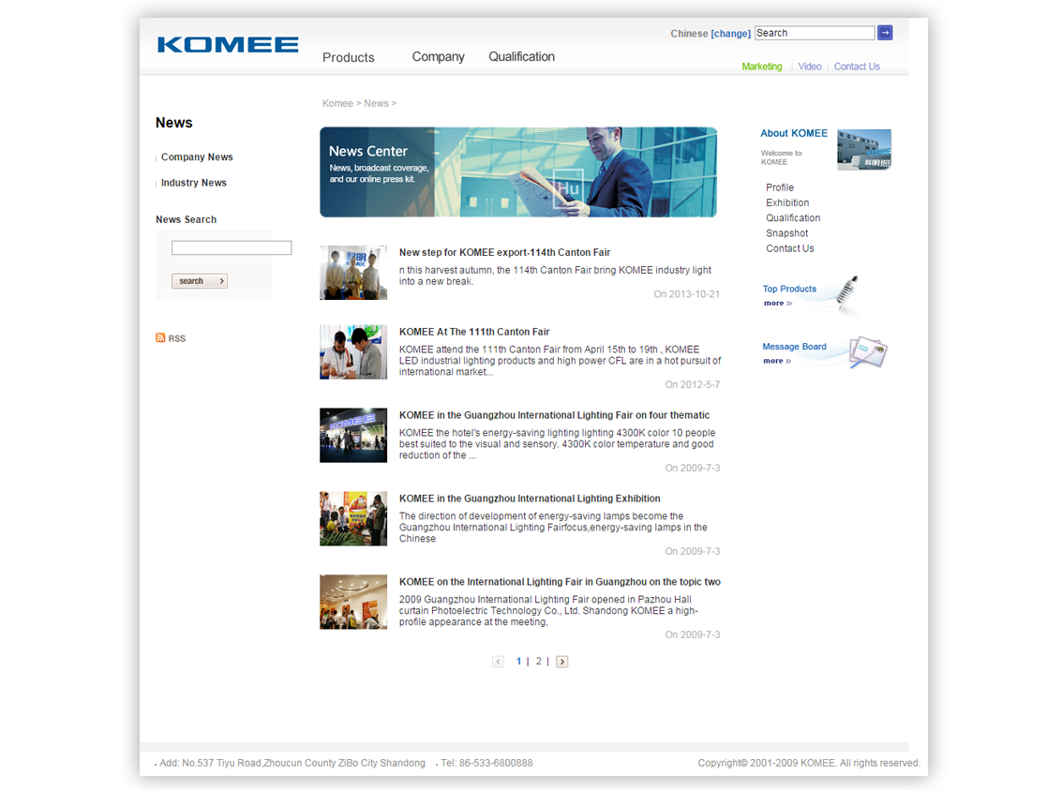Click the footer address text
Image resolution: width=1062 pixels, height=790 pixels.
tap(292, 763)
